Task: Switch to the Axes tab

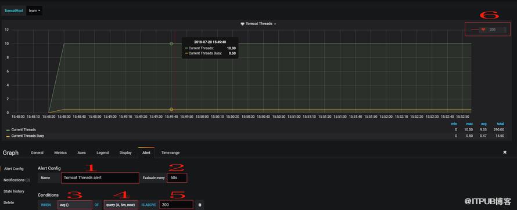Action: (x=81, y=153)
